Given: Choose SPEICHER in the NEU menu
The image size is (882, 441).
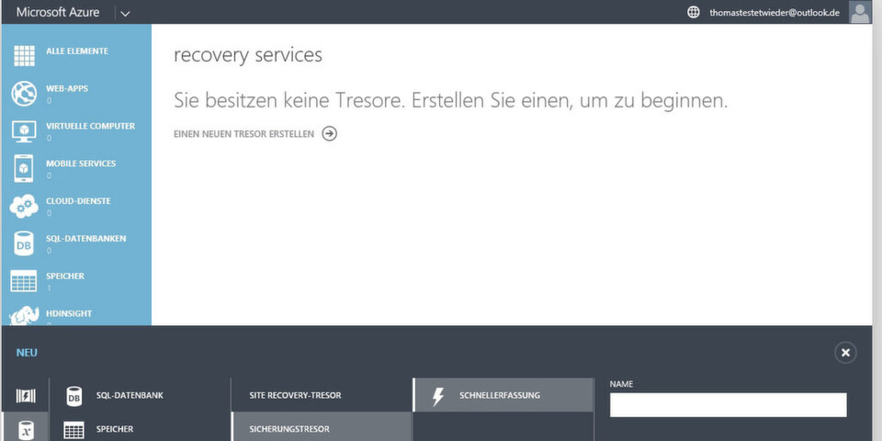Looking at the screenshot, I should (115, 429).
